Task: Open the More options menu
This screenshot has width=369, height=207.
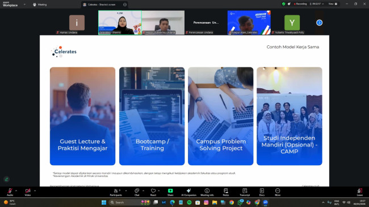Action: [x=278, y=192]
